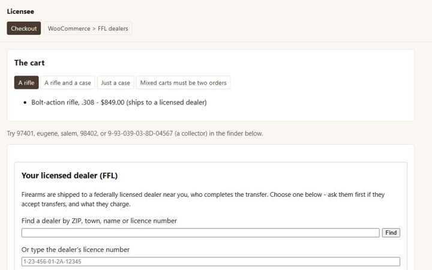
Task: Click the "Firearms are shipped" description paragraph
Action: pos(203,199)
